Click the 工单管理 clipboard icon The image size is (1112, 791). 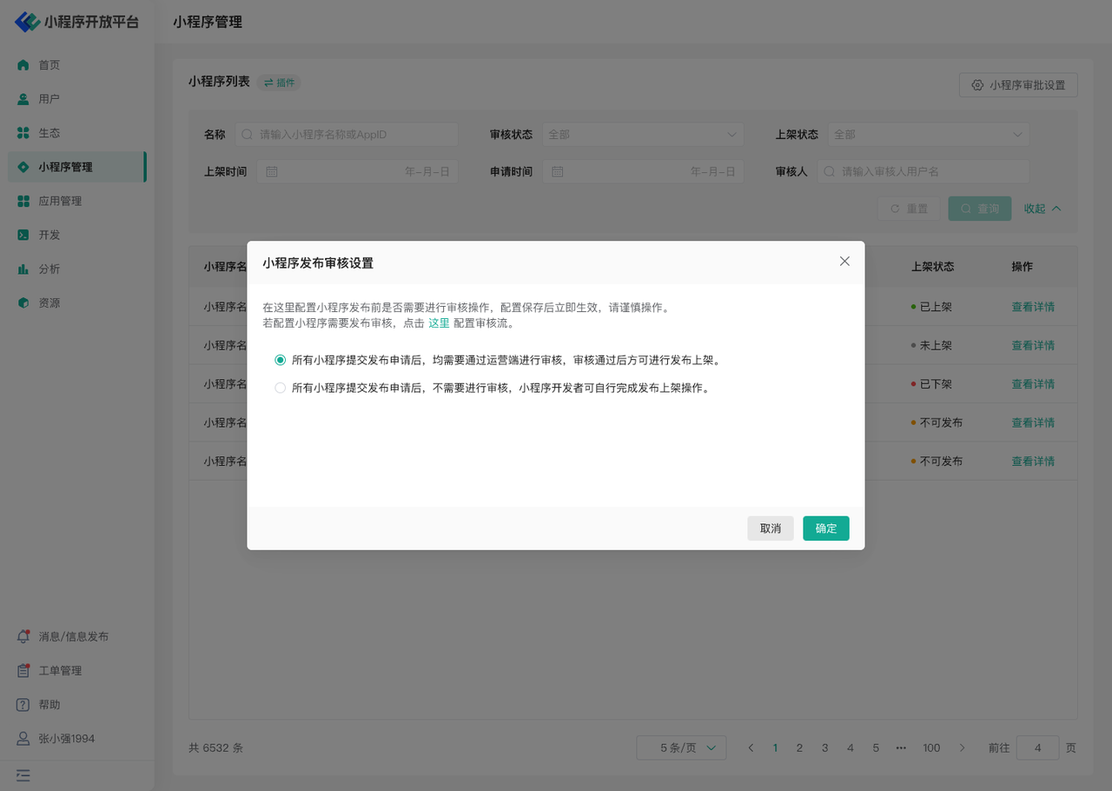[23, 670]
